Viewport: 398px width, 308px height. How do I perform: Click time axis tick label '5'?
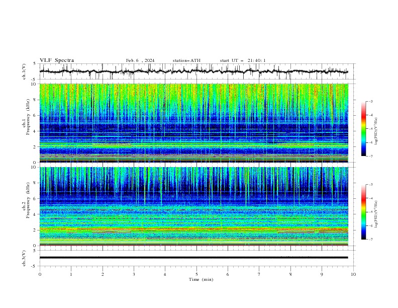pyautogui.click(x=196, y=274)
